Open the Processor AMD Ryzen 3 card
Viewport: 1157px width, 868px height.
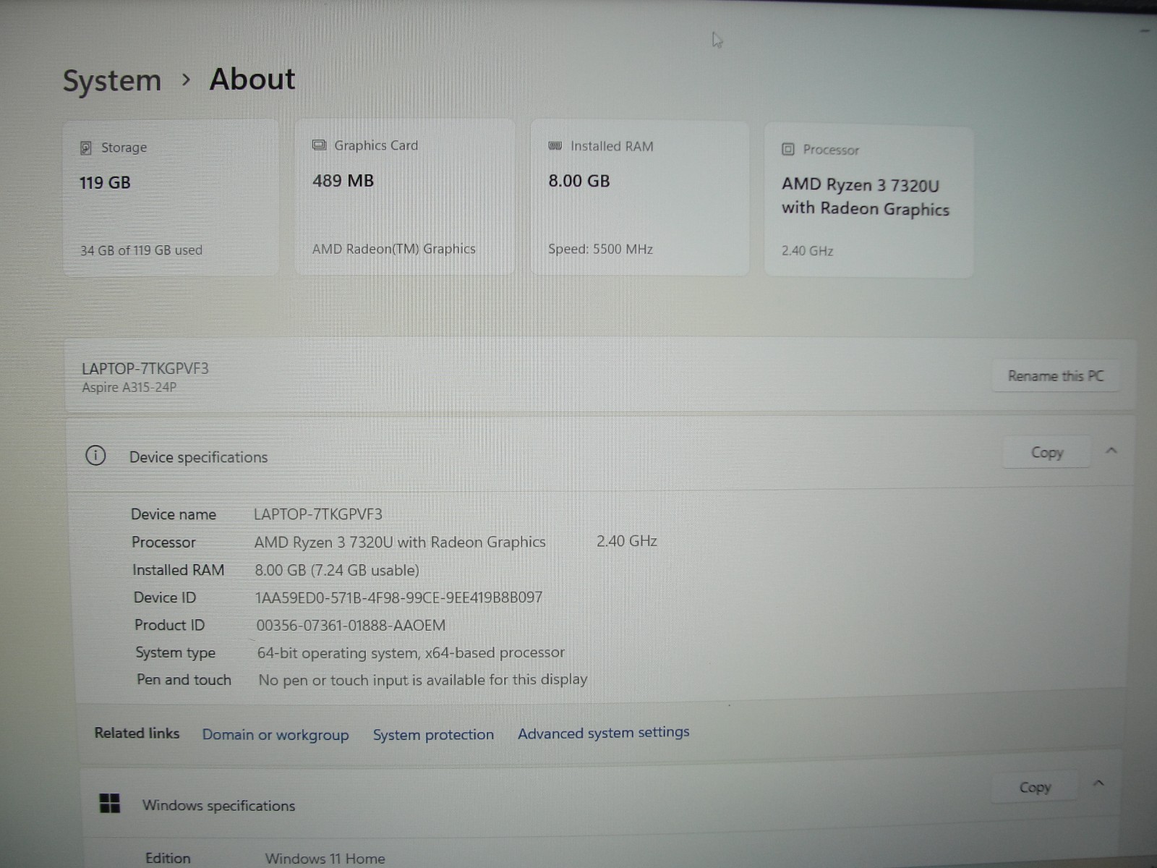click(868, 201)
